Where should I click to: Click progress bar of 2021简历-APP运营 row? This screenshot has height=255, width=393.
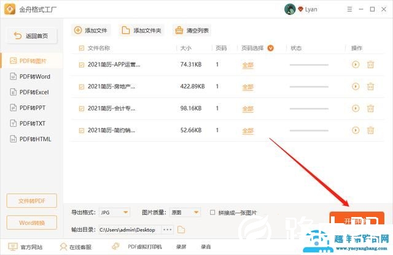[309, 65]
